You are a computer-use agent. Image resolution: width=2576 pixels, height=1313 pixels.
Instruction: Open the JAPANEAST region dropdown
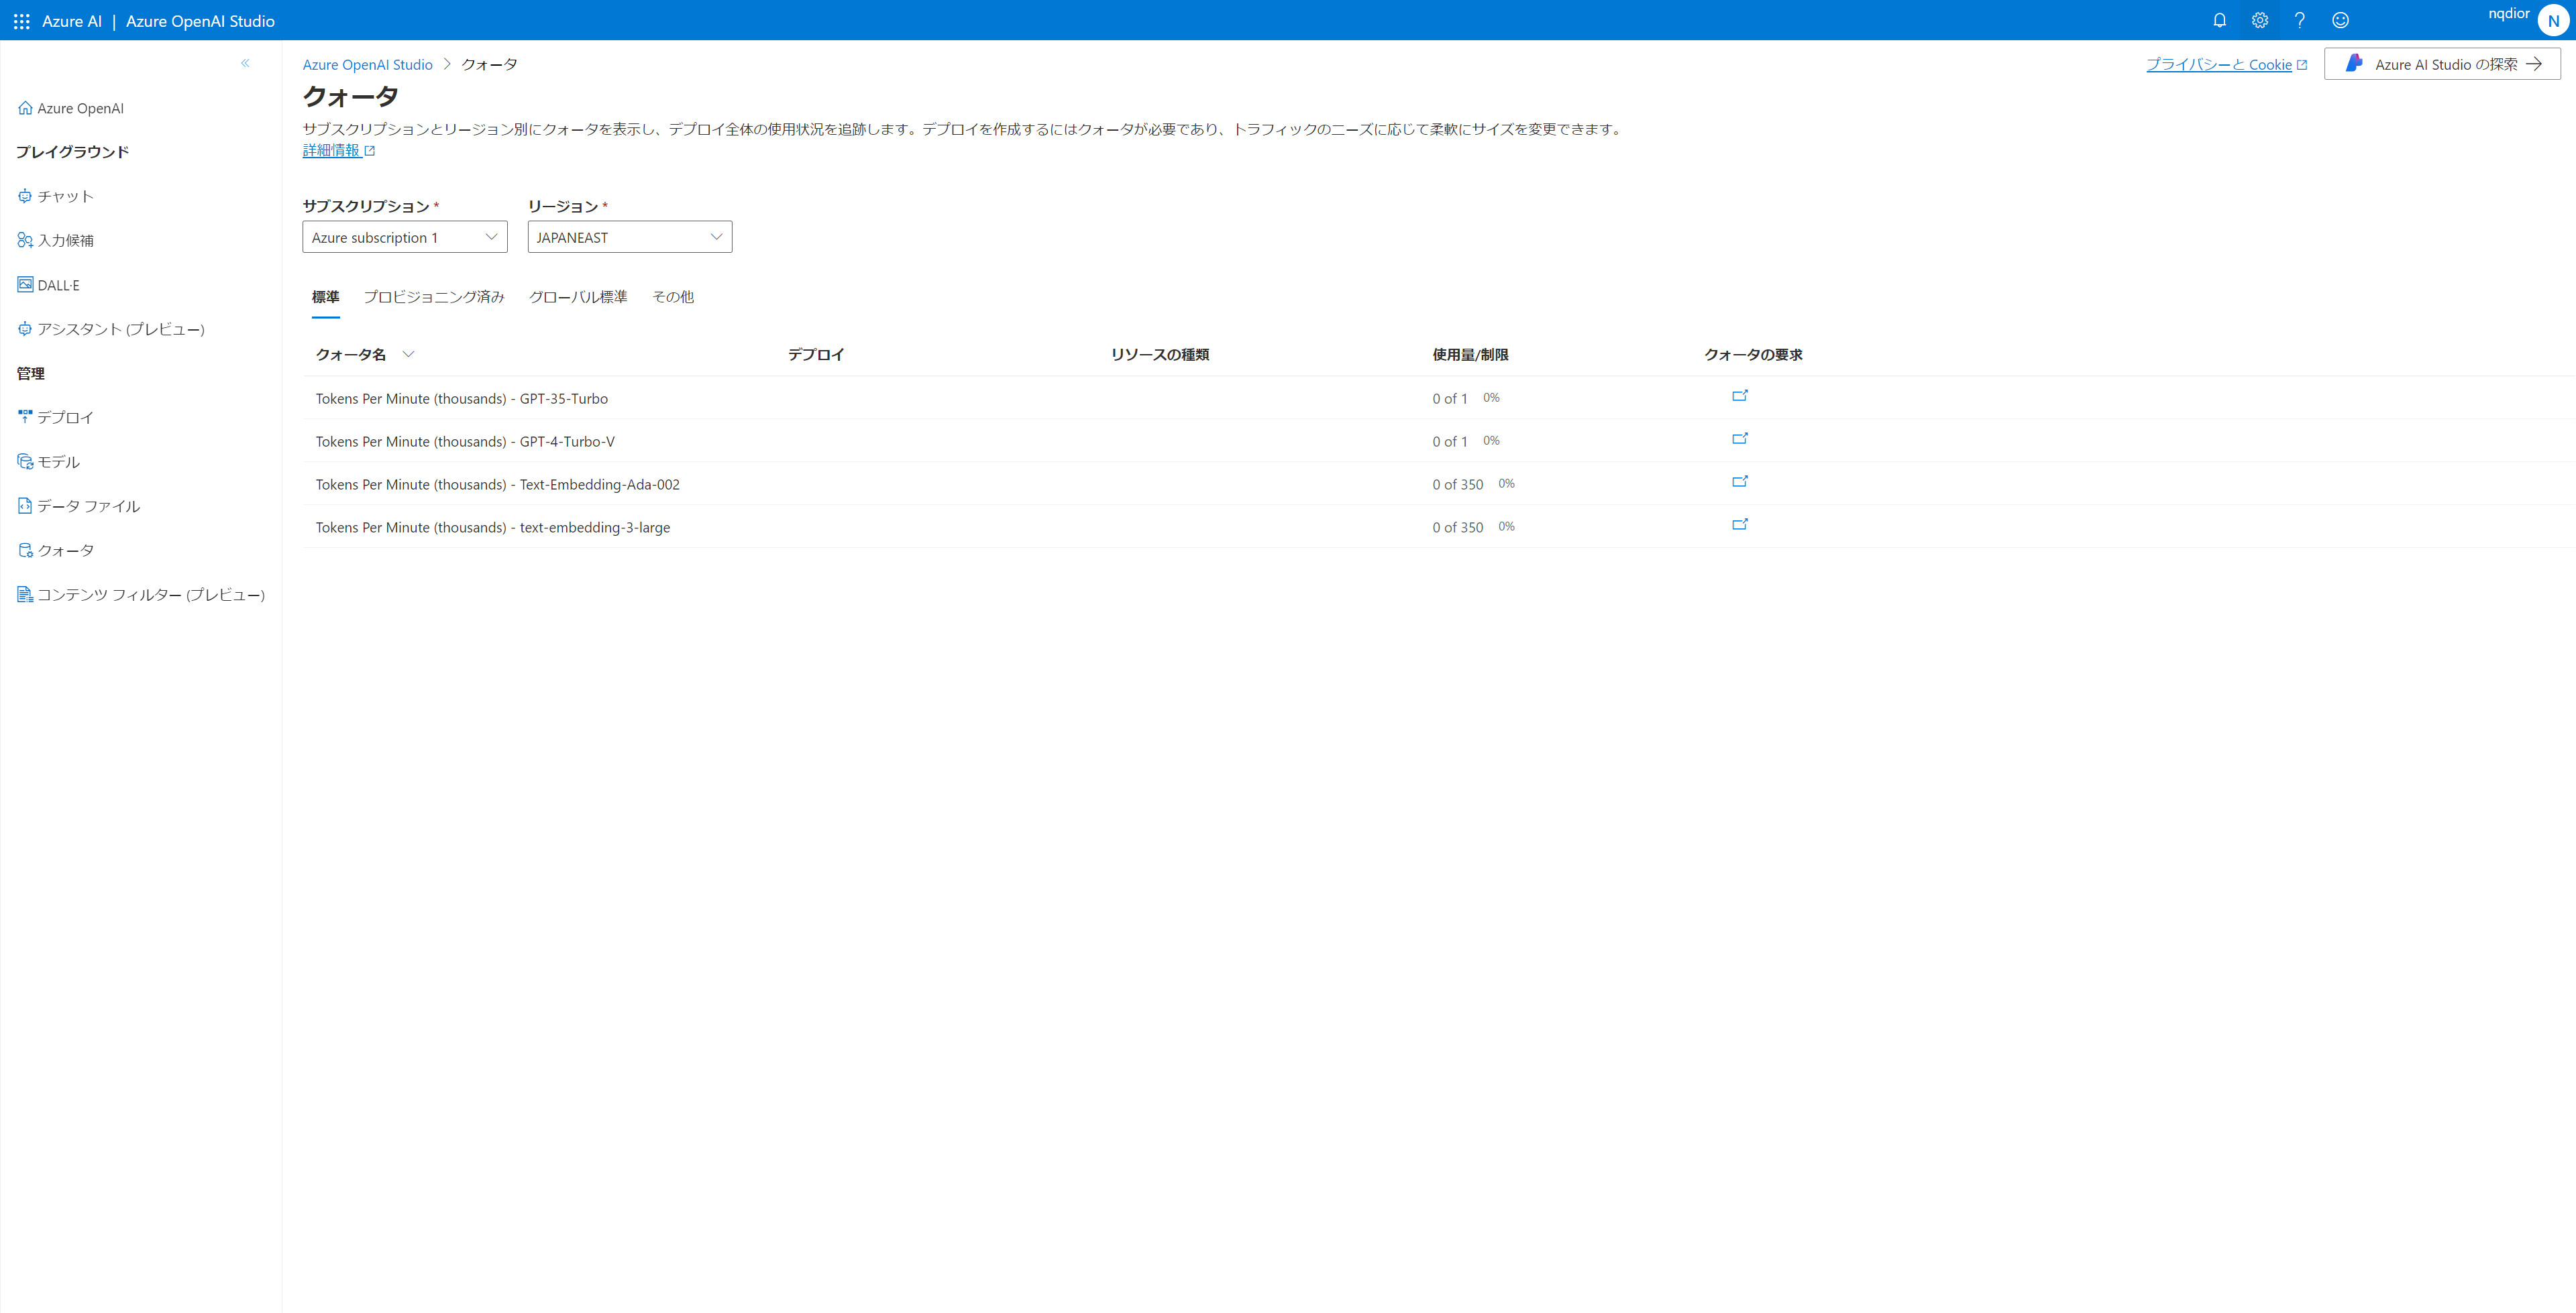(x=630, y=237)
